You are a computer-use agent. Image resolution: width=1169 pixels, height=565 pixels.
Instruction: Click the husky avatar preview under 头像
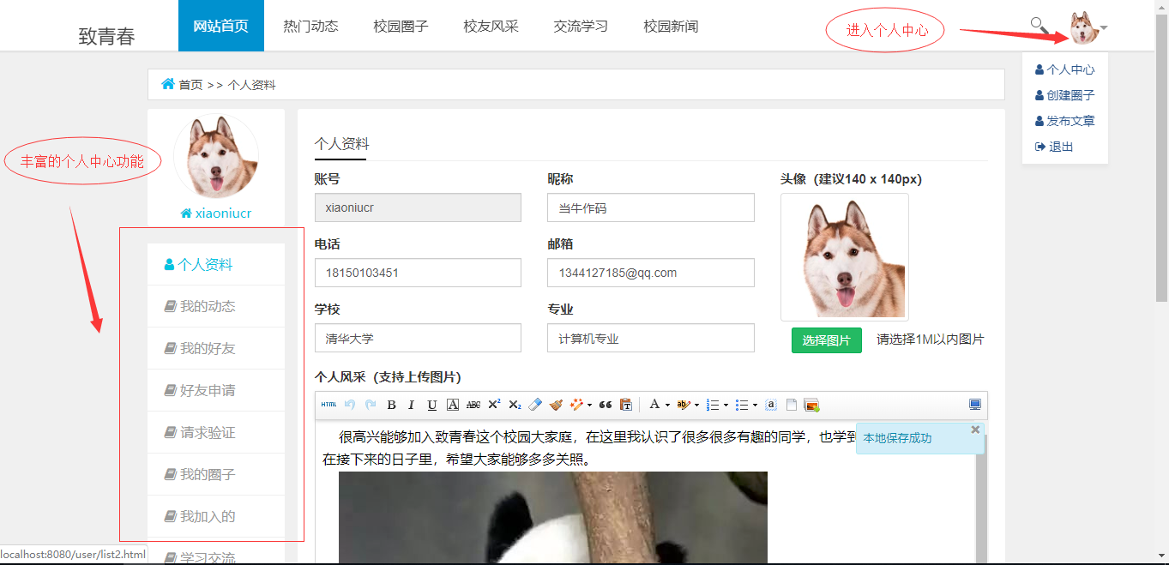point(845,257)
